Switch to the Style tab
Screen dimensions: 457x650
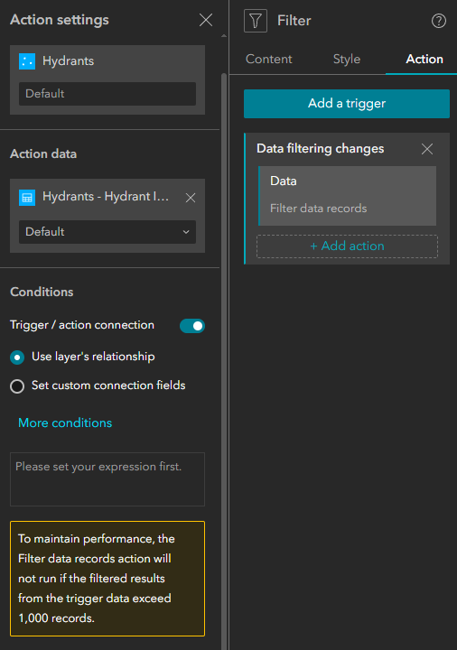click(x=347, y=59)
